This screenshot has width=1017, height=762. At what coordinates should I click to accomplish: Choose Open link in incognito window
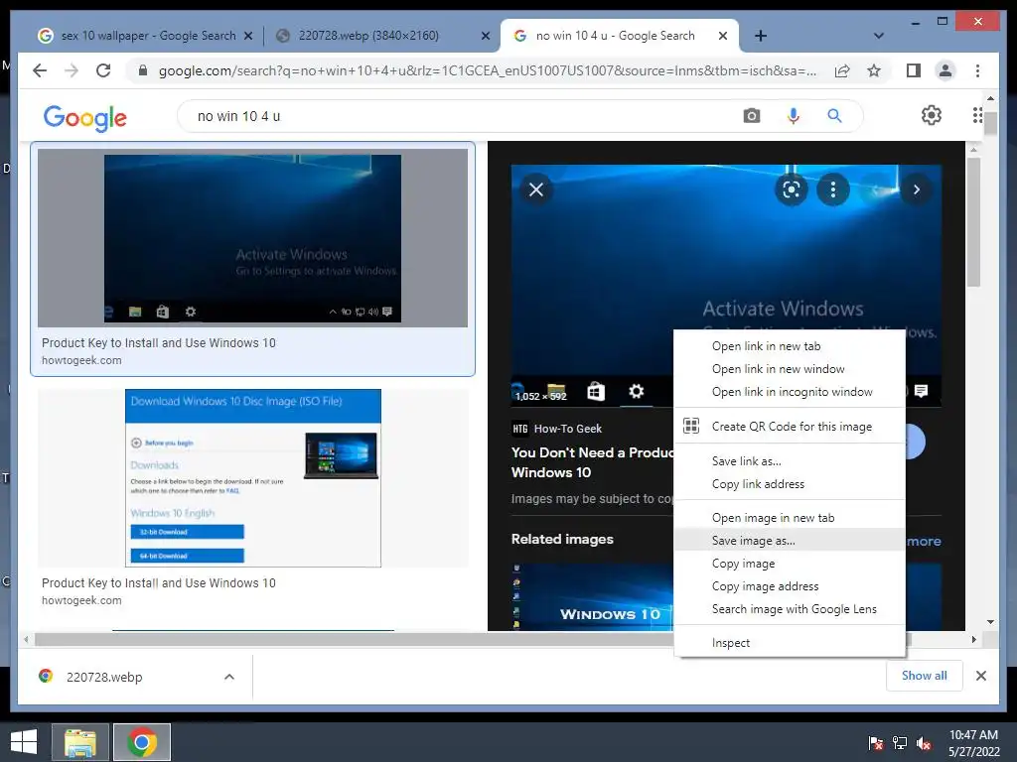click(x=790, y=391)
